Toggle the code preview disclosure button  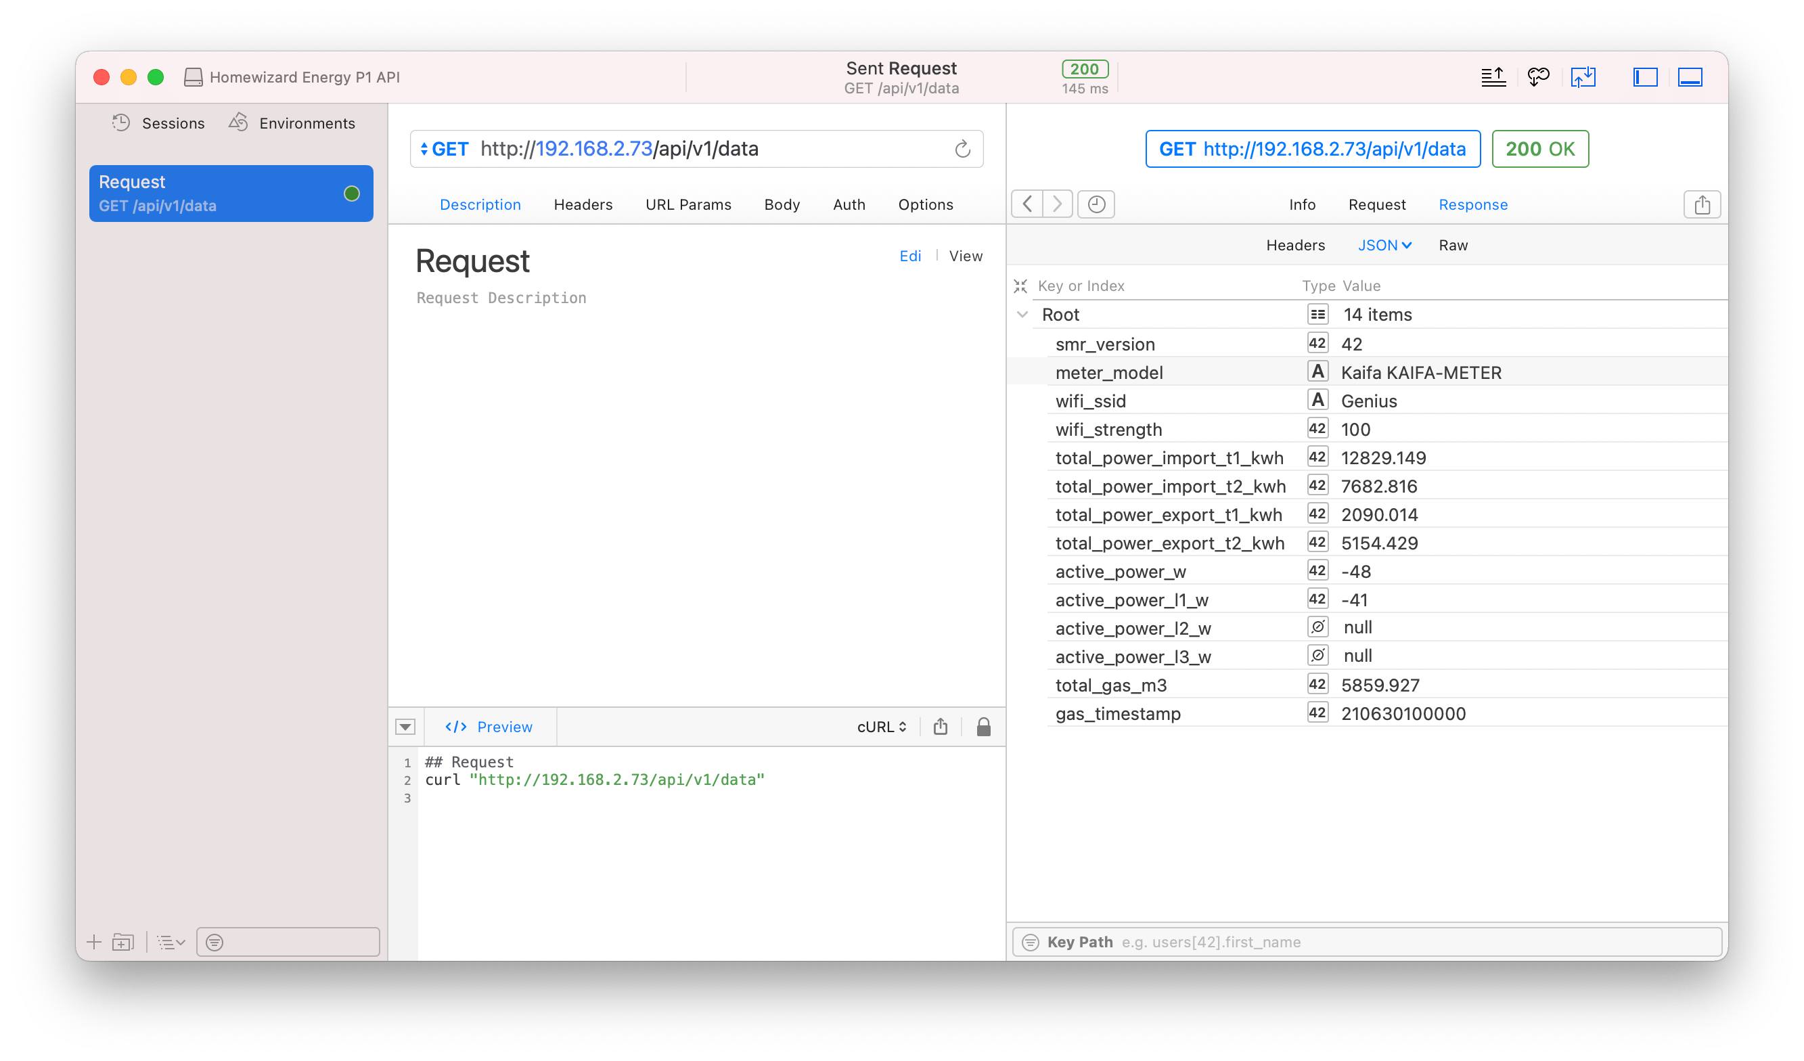click(405, 727)
